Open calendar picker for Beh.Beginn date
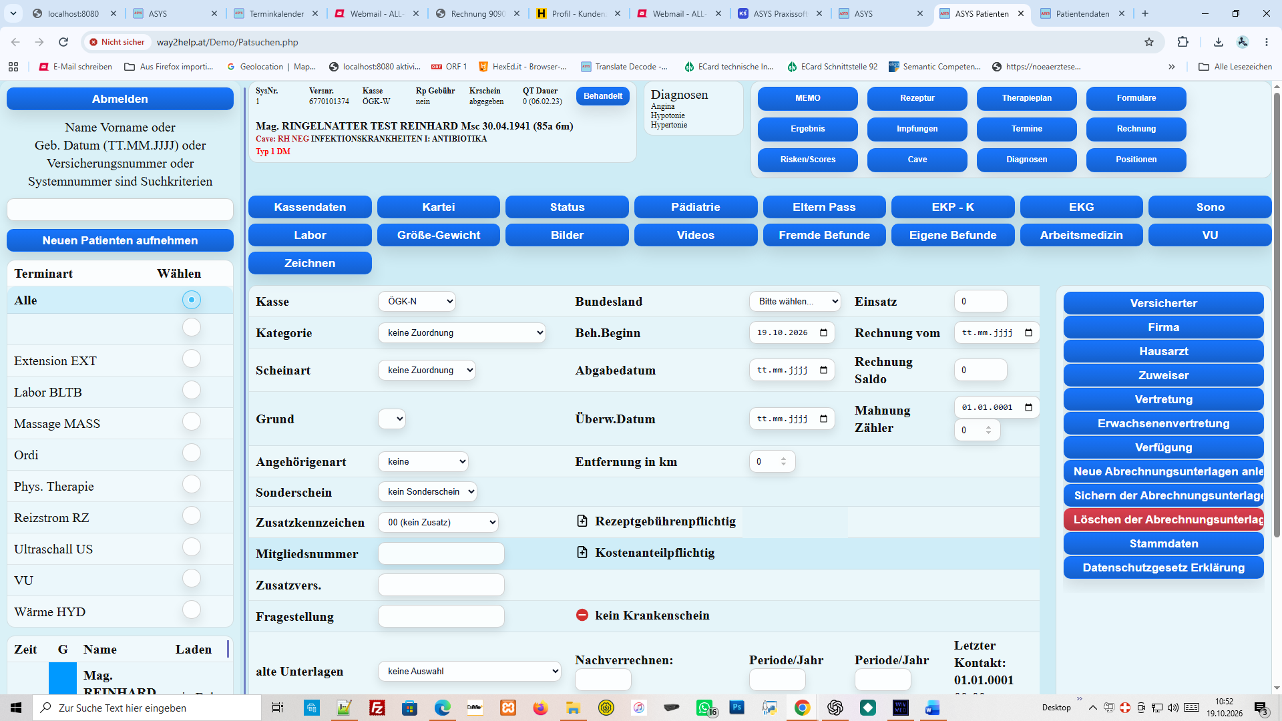 coord(823,332)
